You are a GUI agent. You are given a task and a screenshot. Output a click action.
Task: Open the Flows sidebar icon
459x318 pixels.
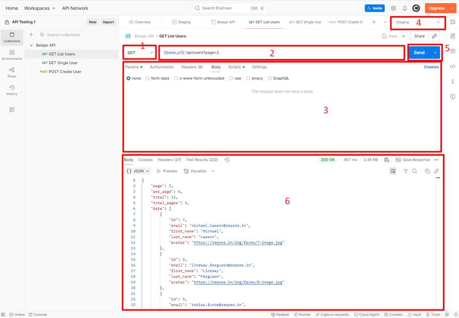pos(12,72)
